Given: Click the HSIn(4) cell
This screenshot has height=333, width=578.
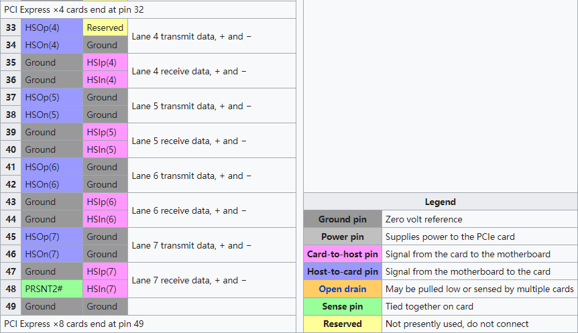Looking at the screenshot, I should pyautogui.click(x=105, y=80).
